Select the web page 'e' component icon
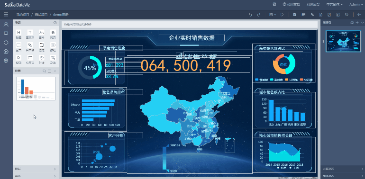 point(53,32)
